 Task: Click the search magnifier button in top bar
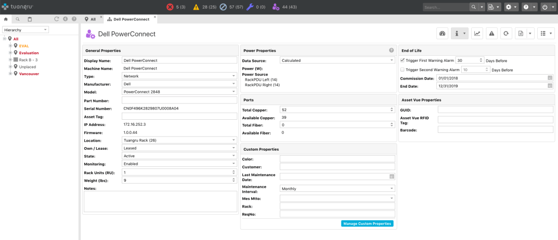[x=474, y=7]
